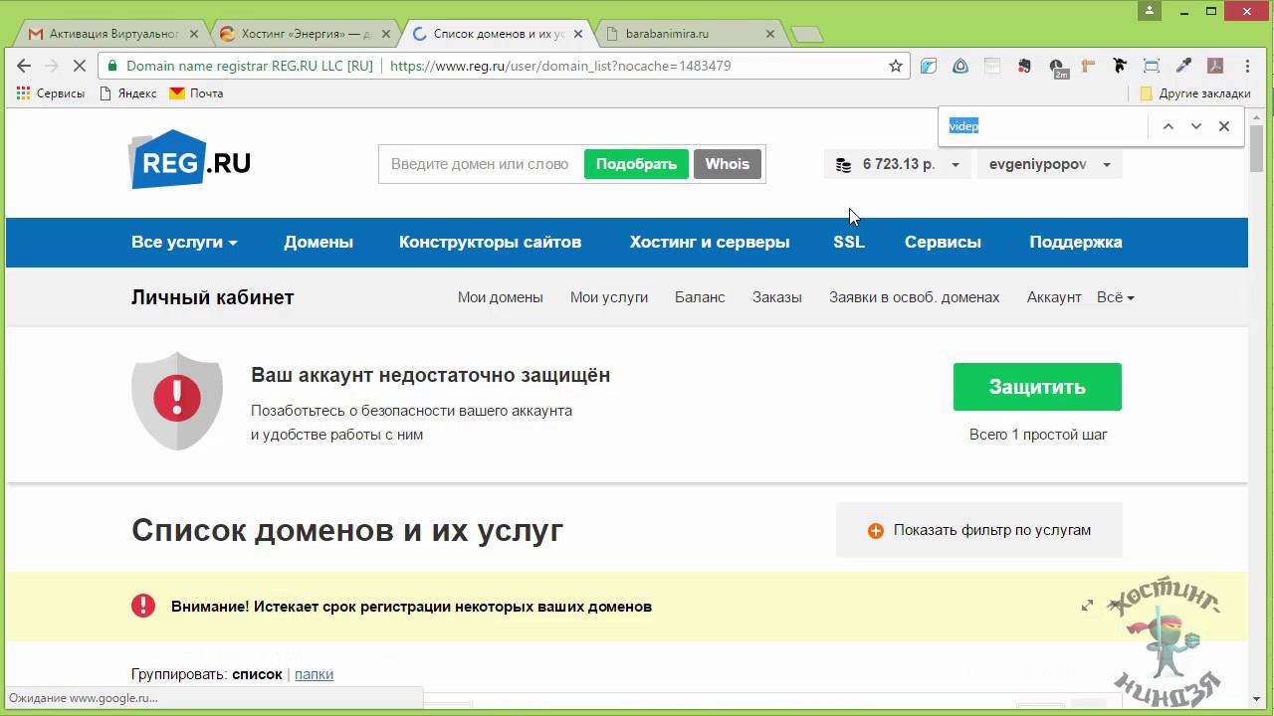
Task: Open the Заказы link
Action: [777, 297]
